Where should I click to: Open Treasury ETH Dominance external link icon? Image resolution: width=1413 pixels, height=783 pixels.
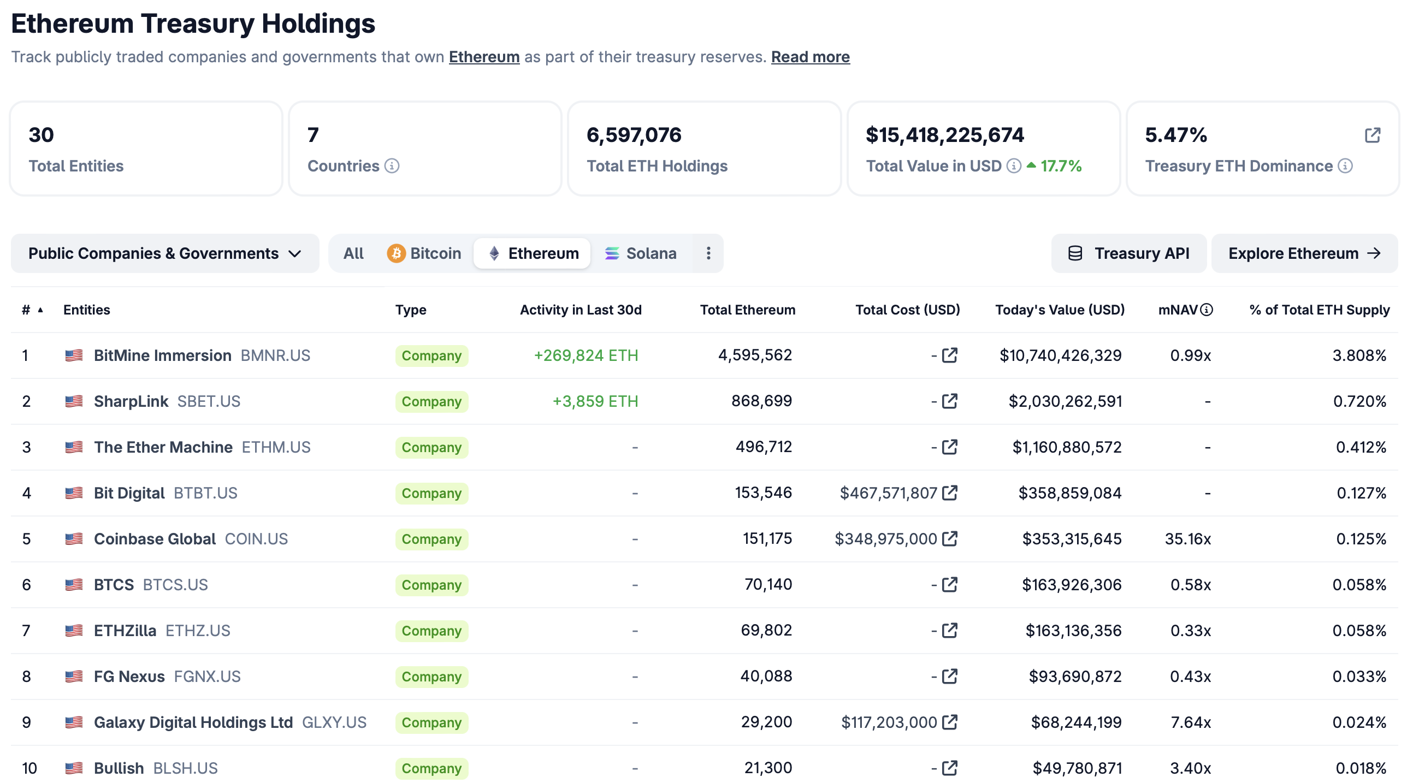1372,135
